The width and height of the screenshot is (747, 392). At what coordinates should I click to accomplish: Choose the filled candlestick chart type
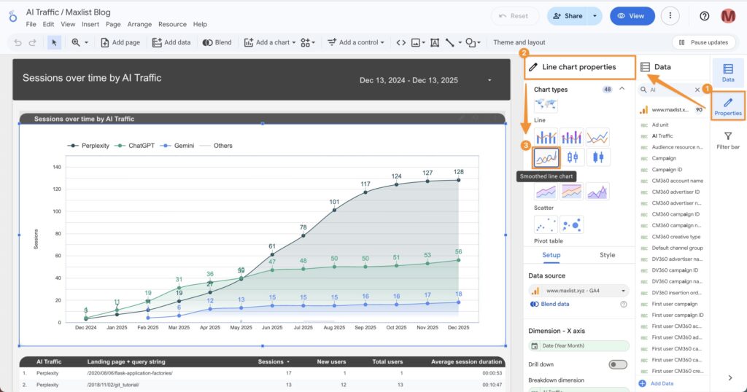click(x=598, y=157)
